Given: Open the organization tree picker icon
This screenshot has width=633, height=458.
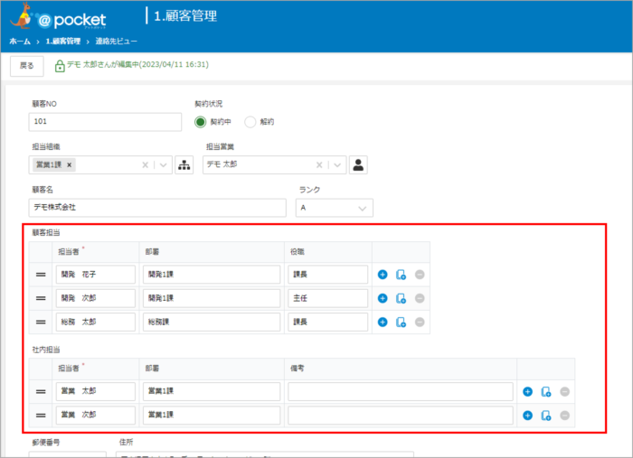Looking at the screenshot, I should click(184, 165).
